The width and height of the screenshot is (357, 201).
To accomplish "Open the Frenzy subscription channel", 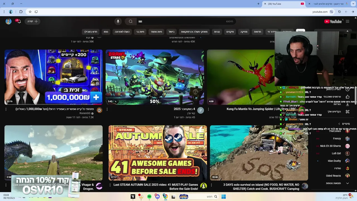I will click(x=337, y=138).
